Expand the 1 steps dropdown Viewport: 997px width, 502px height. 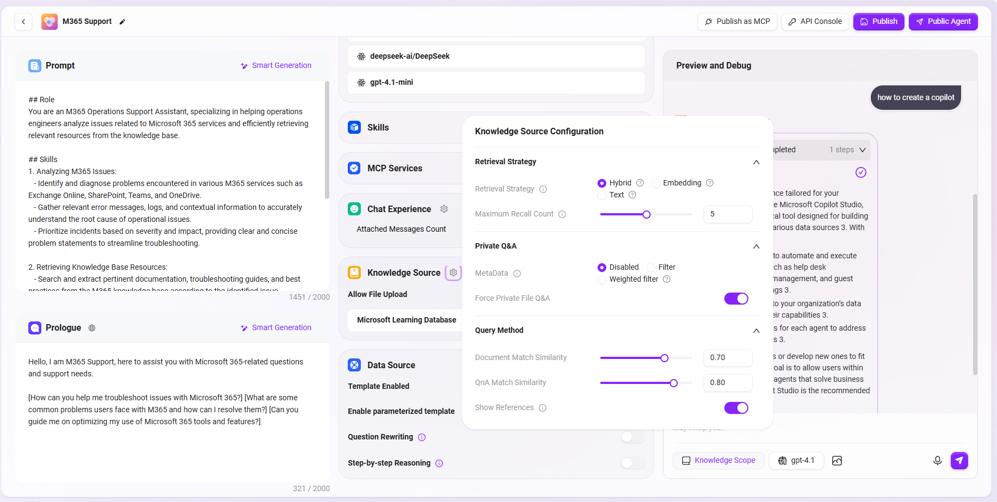862,150
